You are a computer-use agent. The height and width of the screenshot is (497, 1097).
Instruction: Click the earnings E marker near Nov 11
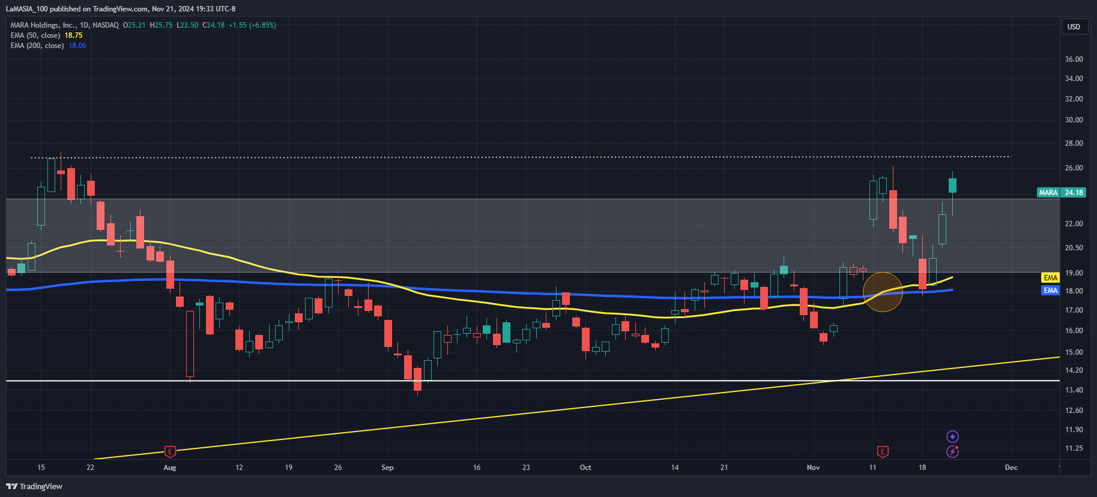883,451
